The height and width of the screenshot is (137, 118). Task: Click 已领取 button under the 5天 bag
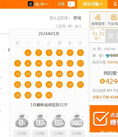(x=22, y=133)
